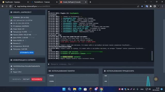This screenshot has width=165, height=92.
Task: Click the console scrollbar thumb
Action: pyautogui.click(x=152, y=56)
